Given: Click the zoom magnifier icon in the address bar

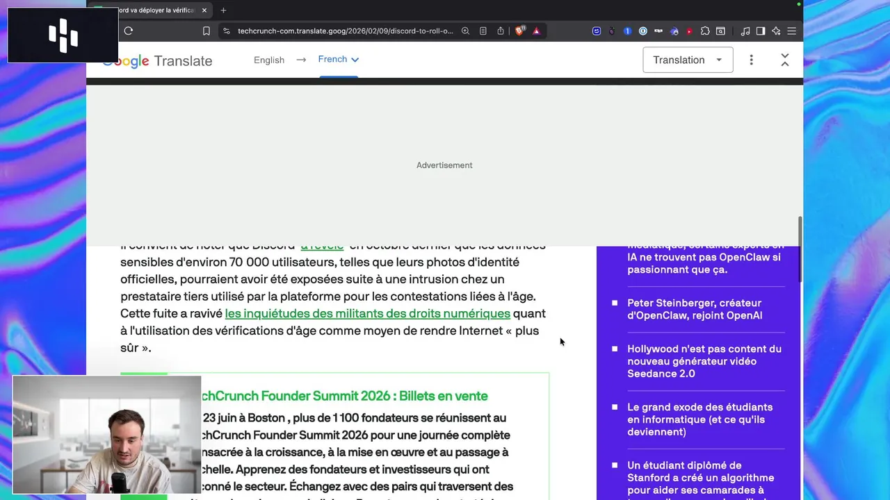Looking at the screenshot, I should click(465, 31).
